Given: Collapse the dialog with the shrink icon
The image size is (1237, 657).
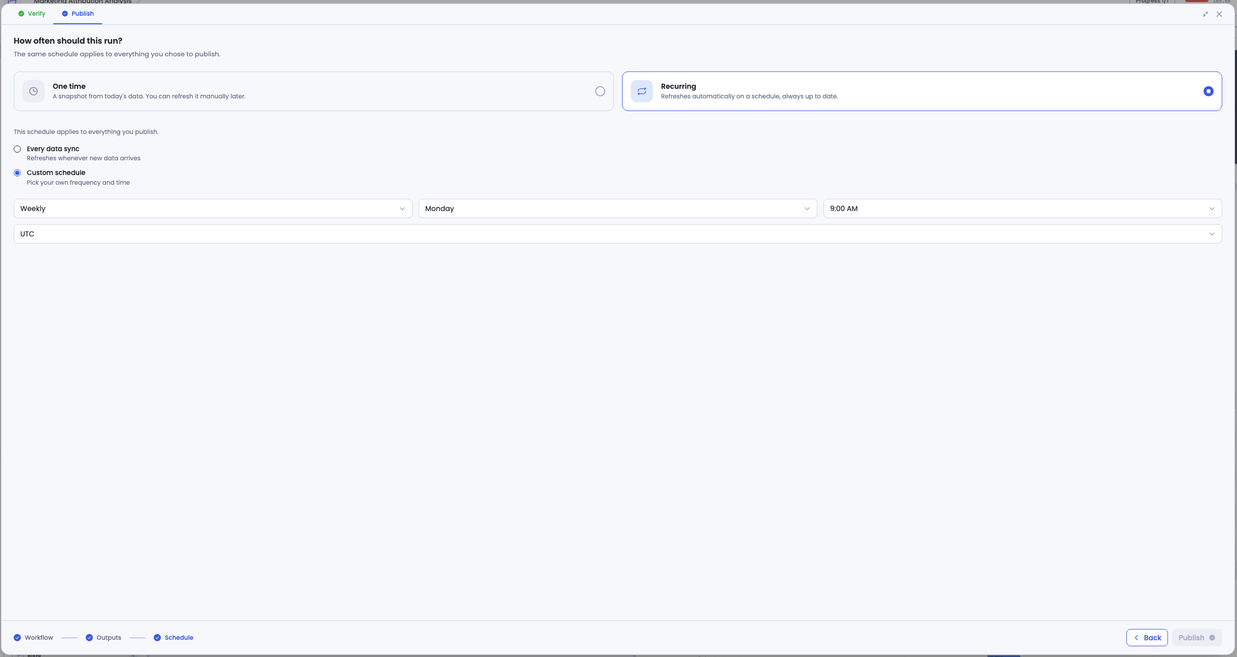Looking at the screenshot, I should [1205, 14].
